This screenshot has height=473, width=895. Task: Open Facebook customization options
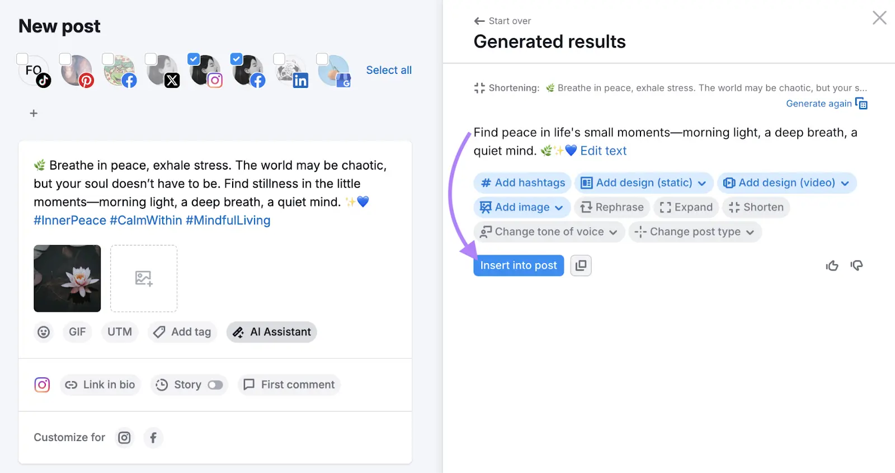(x=153, y=437)
